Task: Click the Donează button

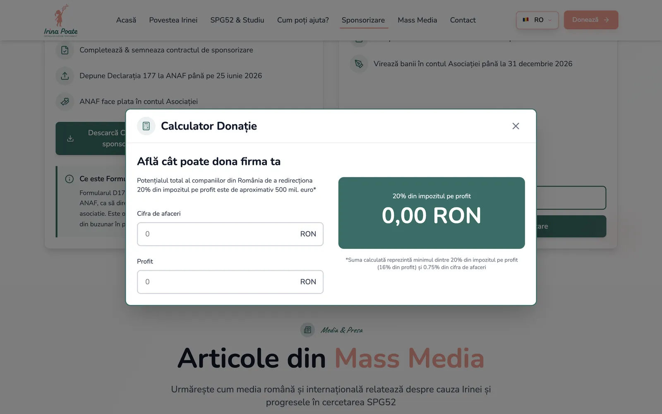Action: (x=591, y=20)
